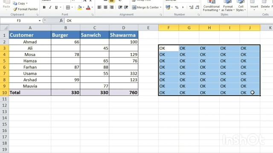Toggle underline formatting button
The height and width of the screenshot is (153, 273).
point(56,8)
